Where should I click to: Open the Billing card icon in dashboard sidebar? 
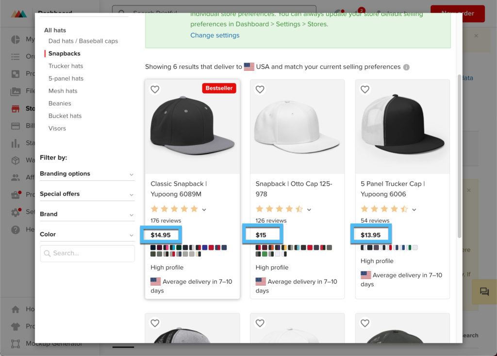click(15, 126)
